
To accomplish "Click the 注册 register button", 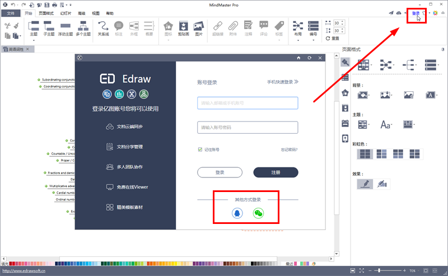I will 276,172.
